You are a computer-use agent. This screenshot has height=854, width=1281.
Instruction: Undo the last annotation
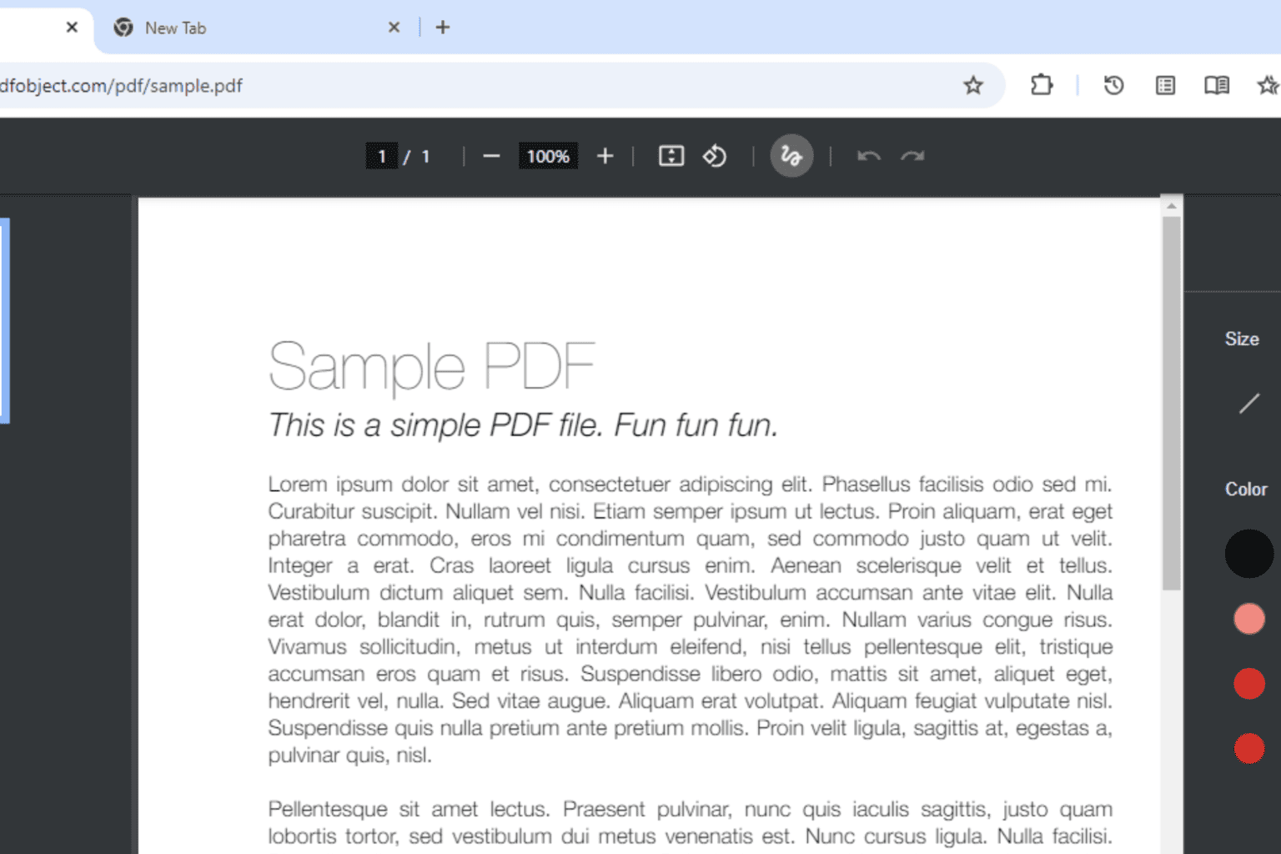coord(869,156)
